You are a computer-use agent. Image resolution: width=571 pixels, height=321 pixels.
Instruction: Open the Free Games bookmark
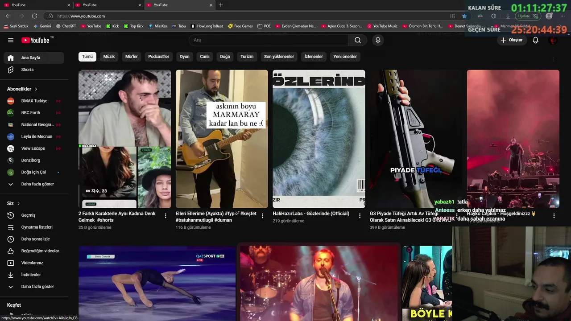pos(240,26)
